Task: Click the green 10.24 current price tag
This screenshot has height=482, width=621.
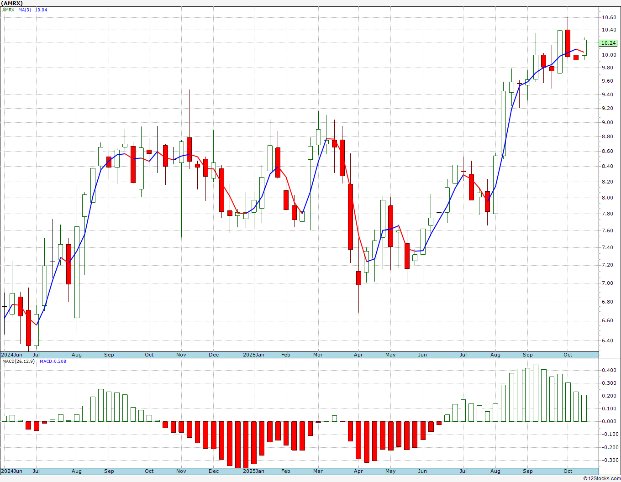Action: pos(608,43)
